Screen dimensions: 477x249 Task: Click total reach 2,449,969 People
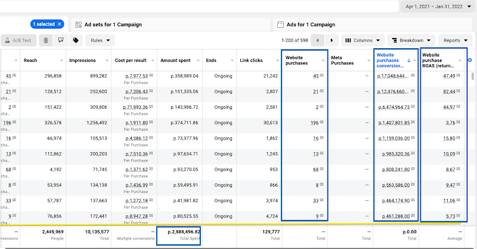tap(52, 235)
